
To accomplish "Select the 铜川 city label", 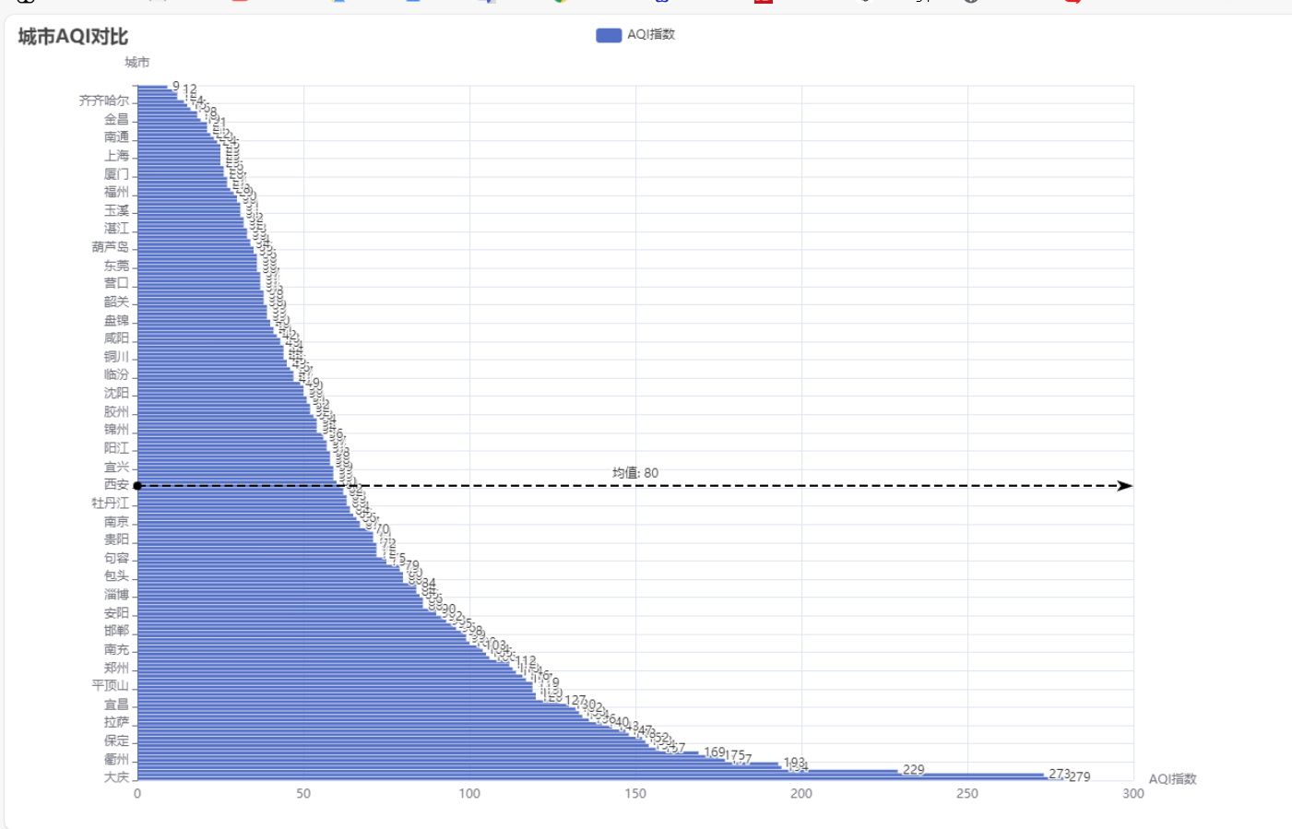I will (117, 357).
